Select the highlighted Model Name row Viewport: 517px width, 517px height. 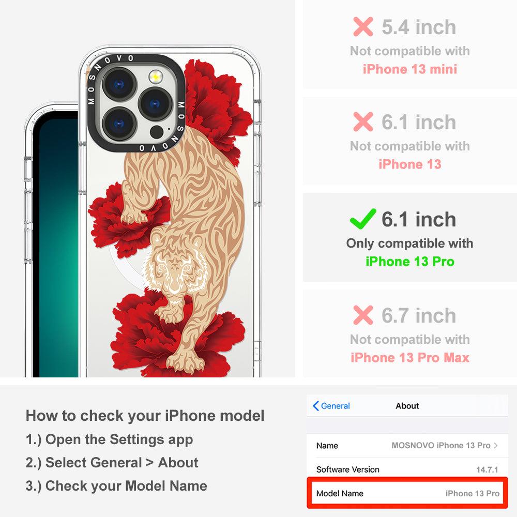tap(407, 493)
